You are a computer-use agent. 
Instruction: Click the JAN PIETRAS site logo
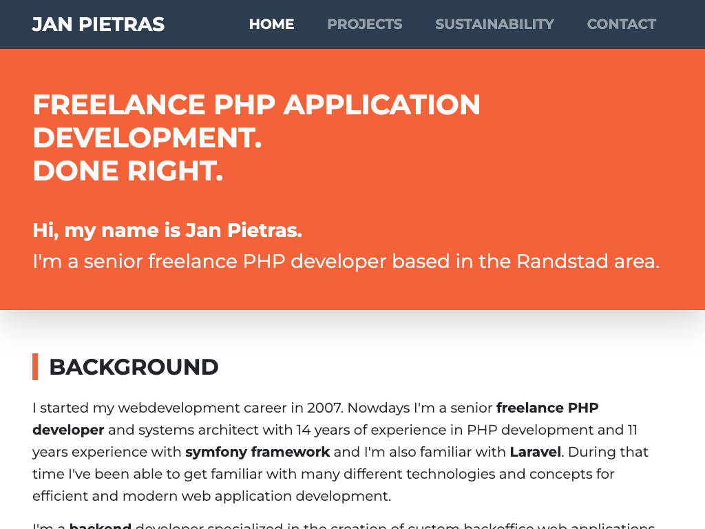(98, 25)
